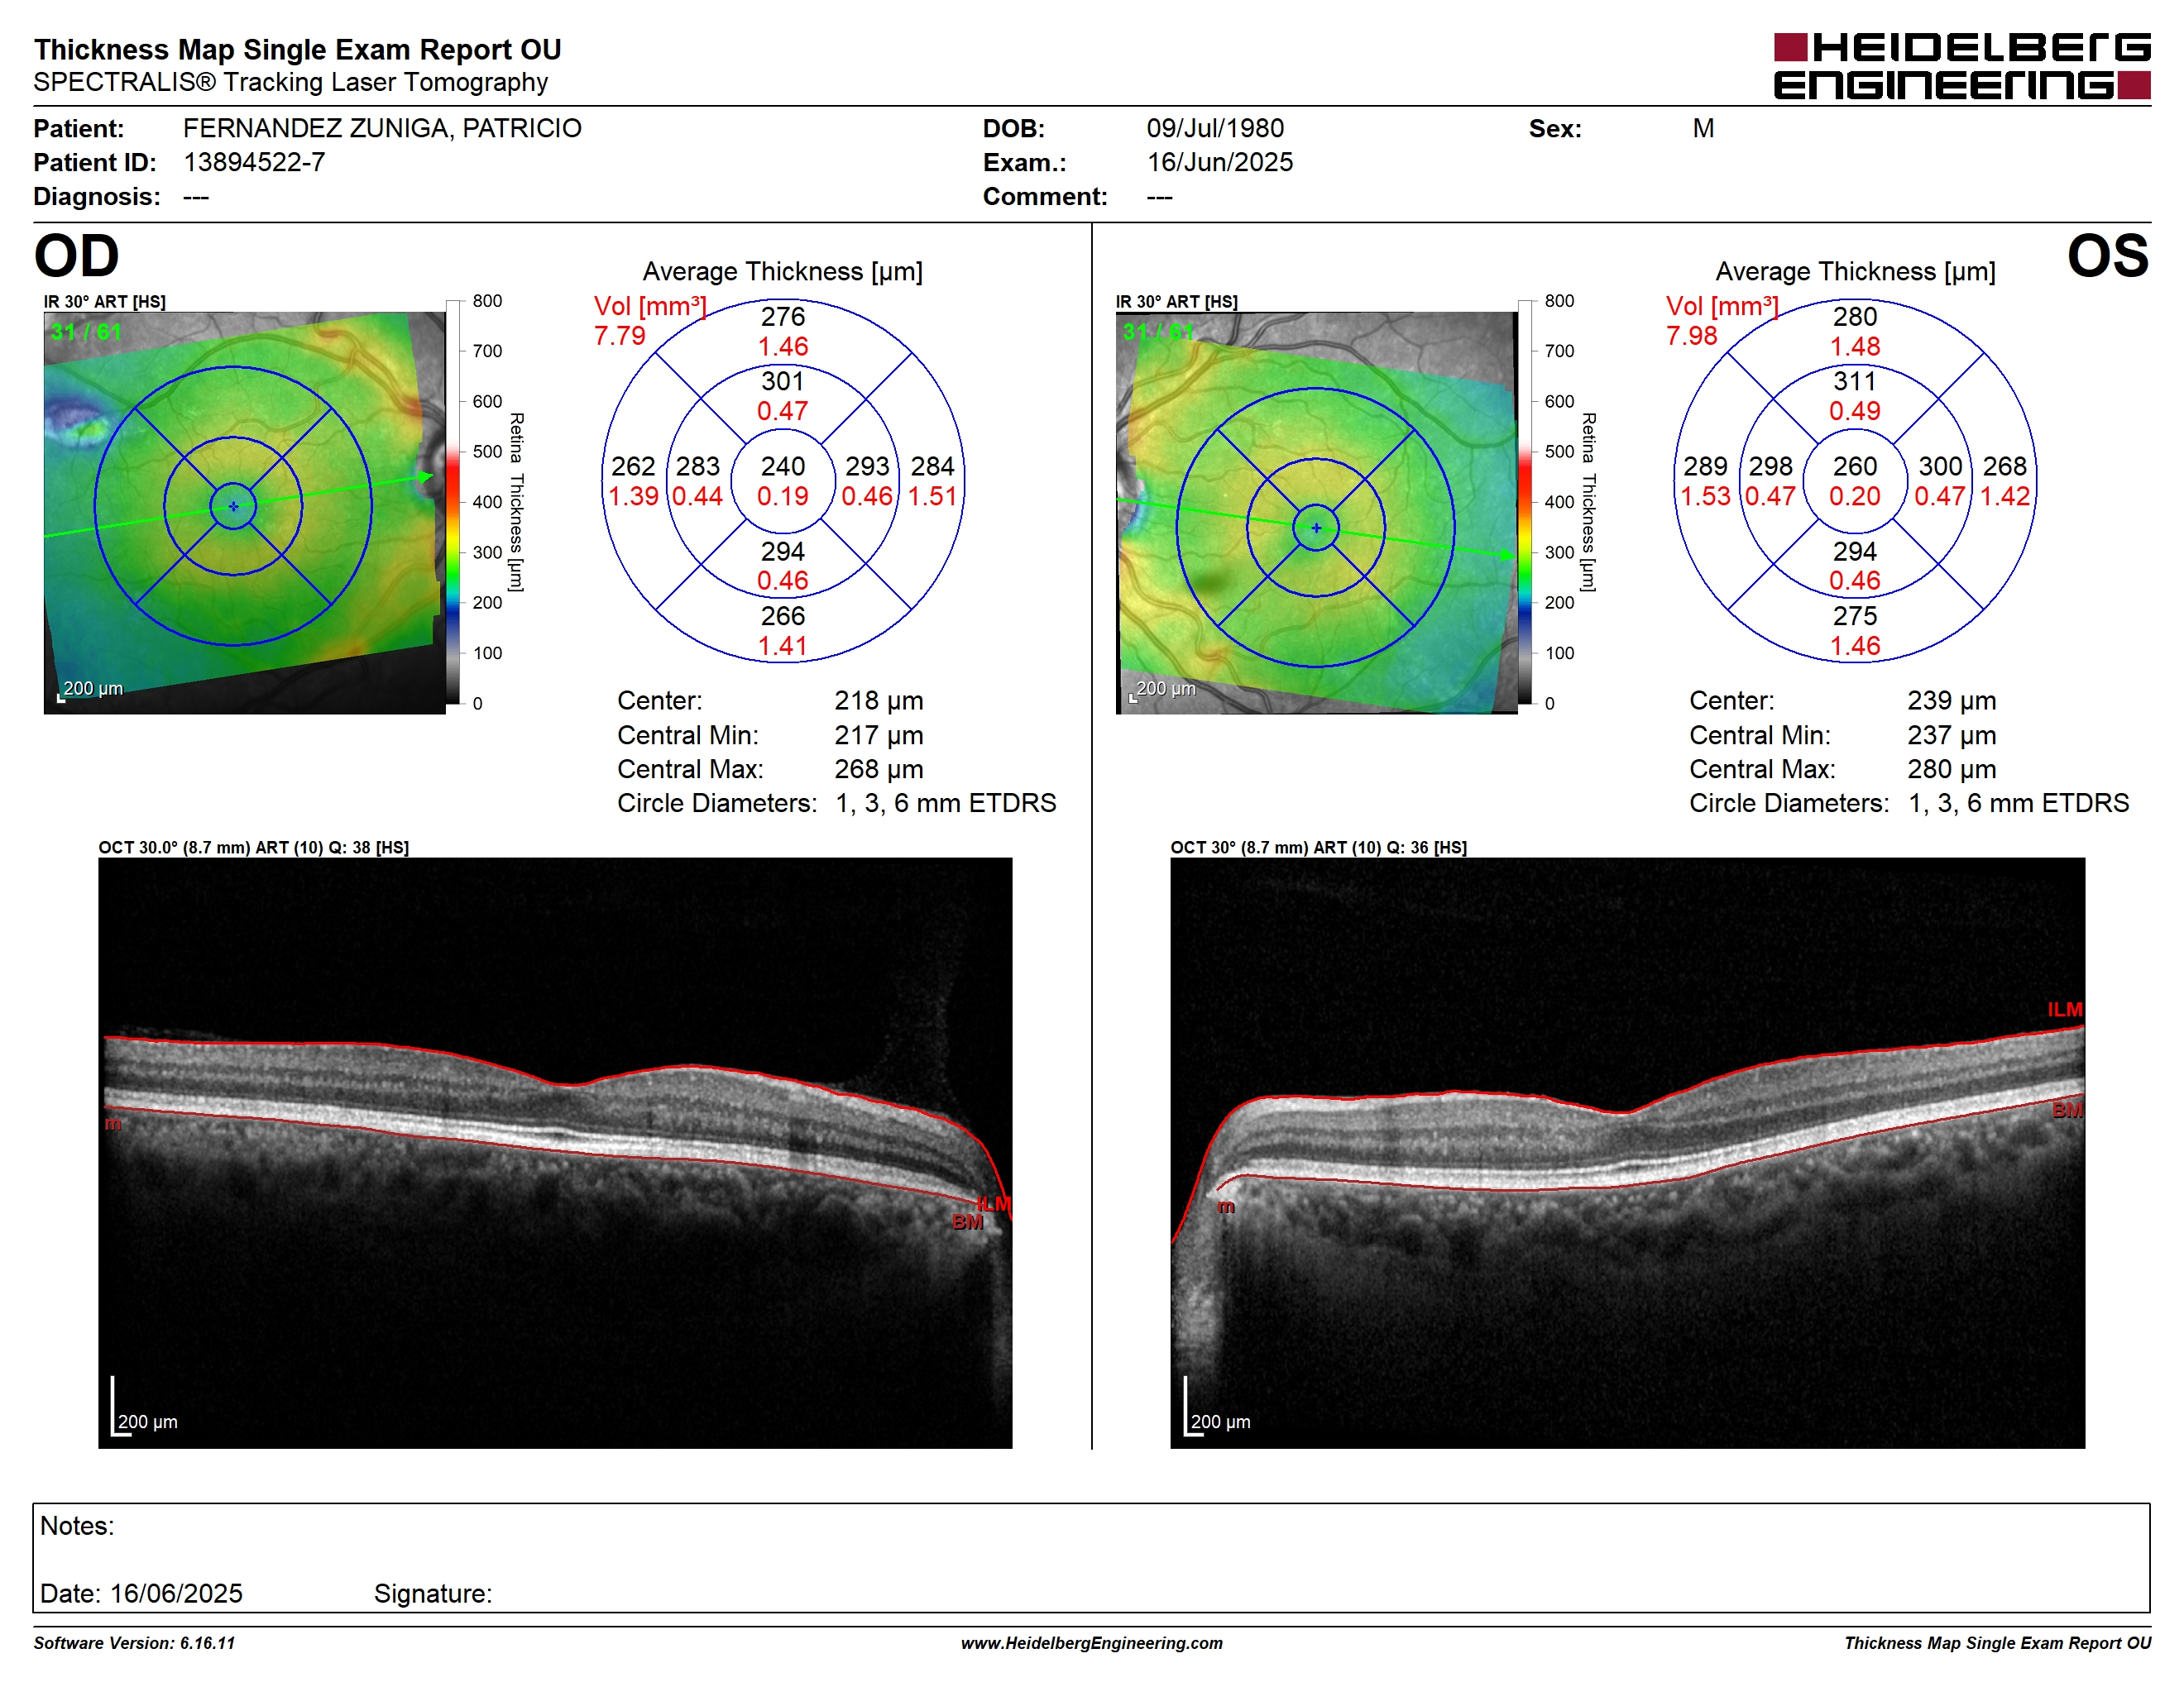Image resolution: width=2184 pixels, height=1687 pixels.
Task: Click the OD total volume 7.79
Action: click(620, 336)
